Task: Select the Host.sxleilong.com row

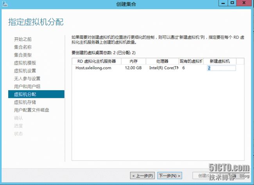Action: [158, 68]
